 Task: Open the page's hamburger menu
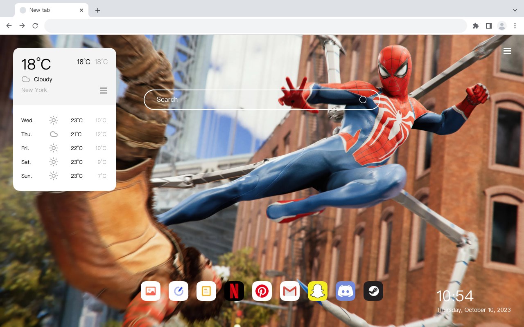coord(507,51)
